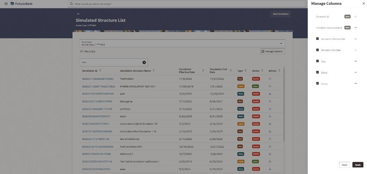The image size is (367, 174).
Task: Download advice for Automation Pool Simulation 114
Action: [270, 131]
